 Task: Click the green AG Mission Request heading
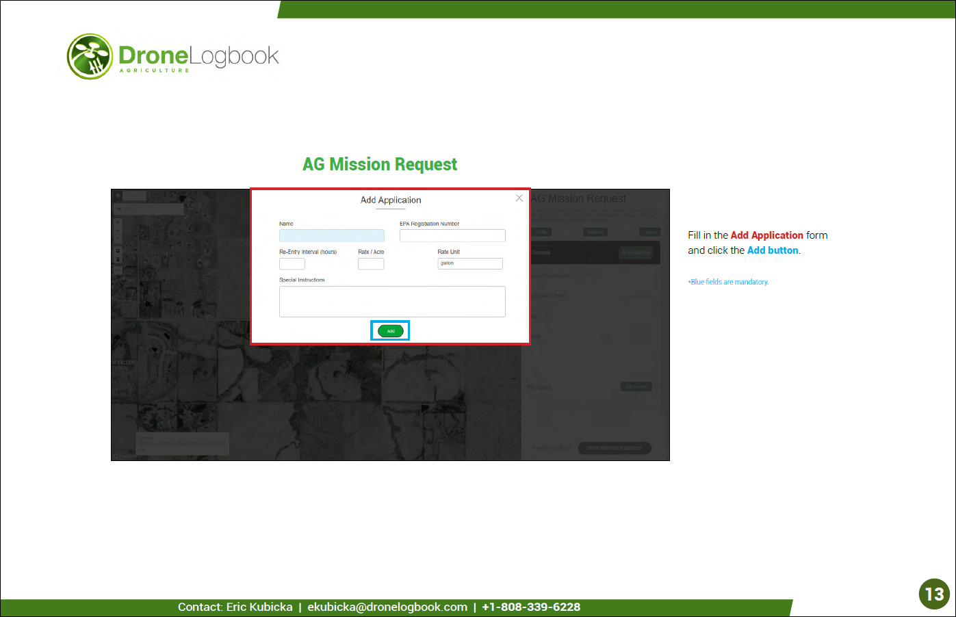pyautogui.click(x=380, y=164)
